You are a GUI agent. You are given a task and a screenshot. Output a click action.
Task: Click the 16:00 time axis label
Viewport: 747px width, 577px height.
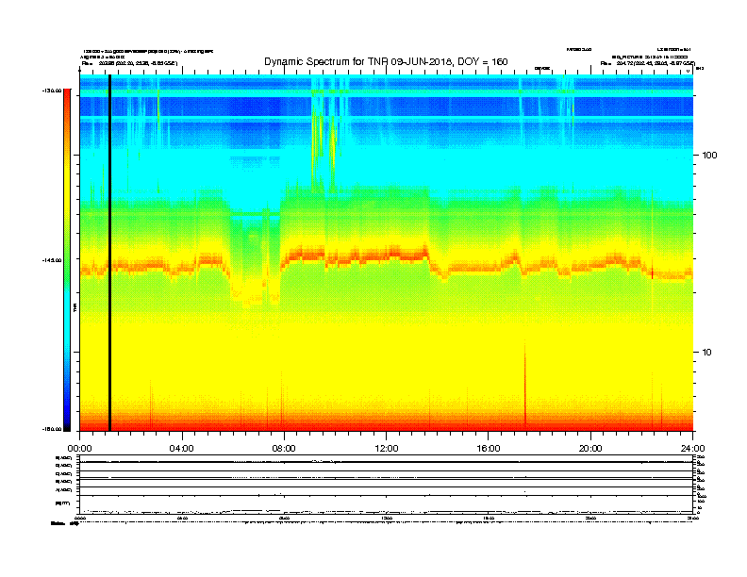pos(489,449)
